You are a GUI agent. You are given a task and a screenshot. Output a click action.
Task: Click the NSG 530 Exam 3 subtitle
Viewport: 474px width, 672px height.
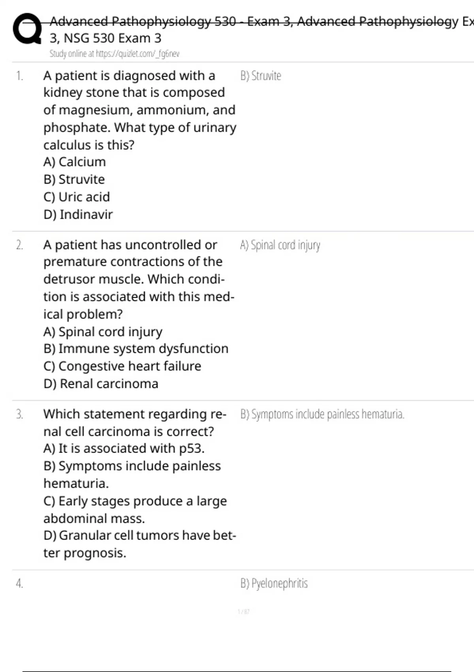click(x=105, y=38)
